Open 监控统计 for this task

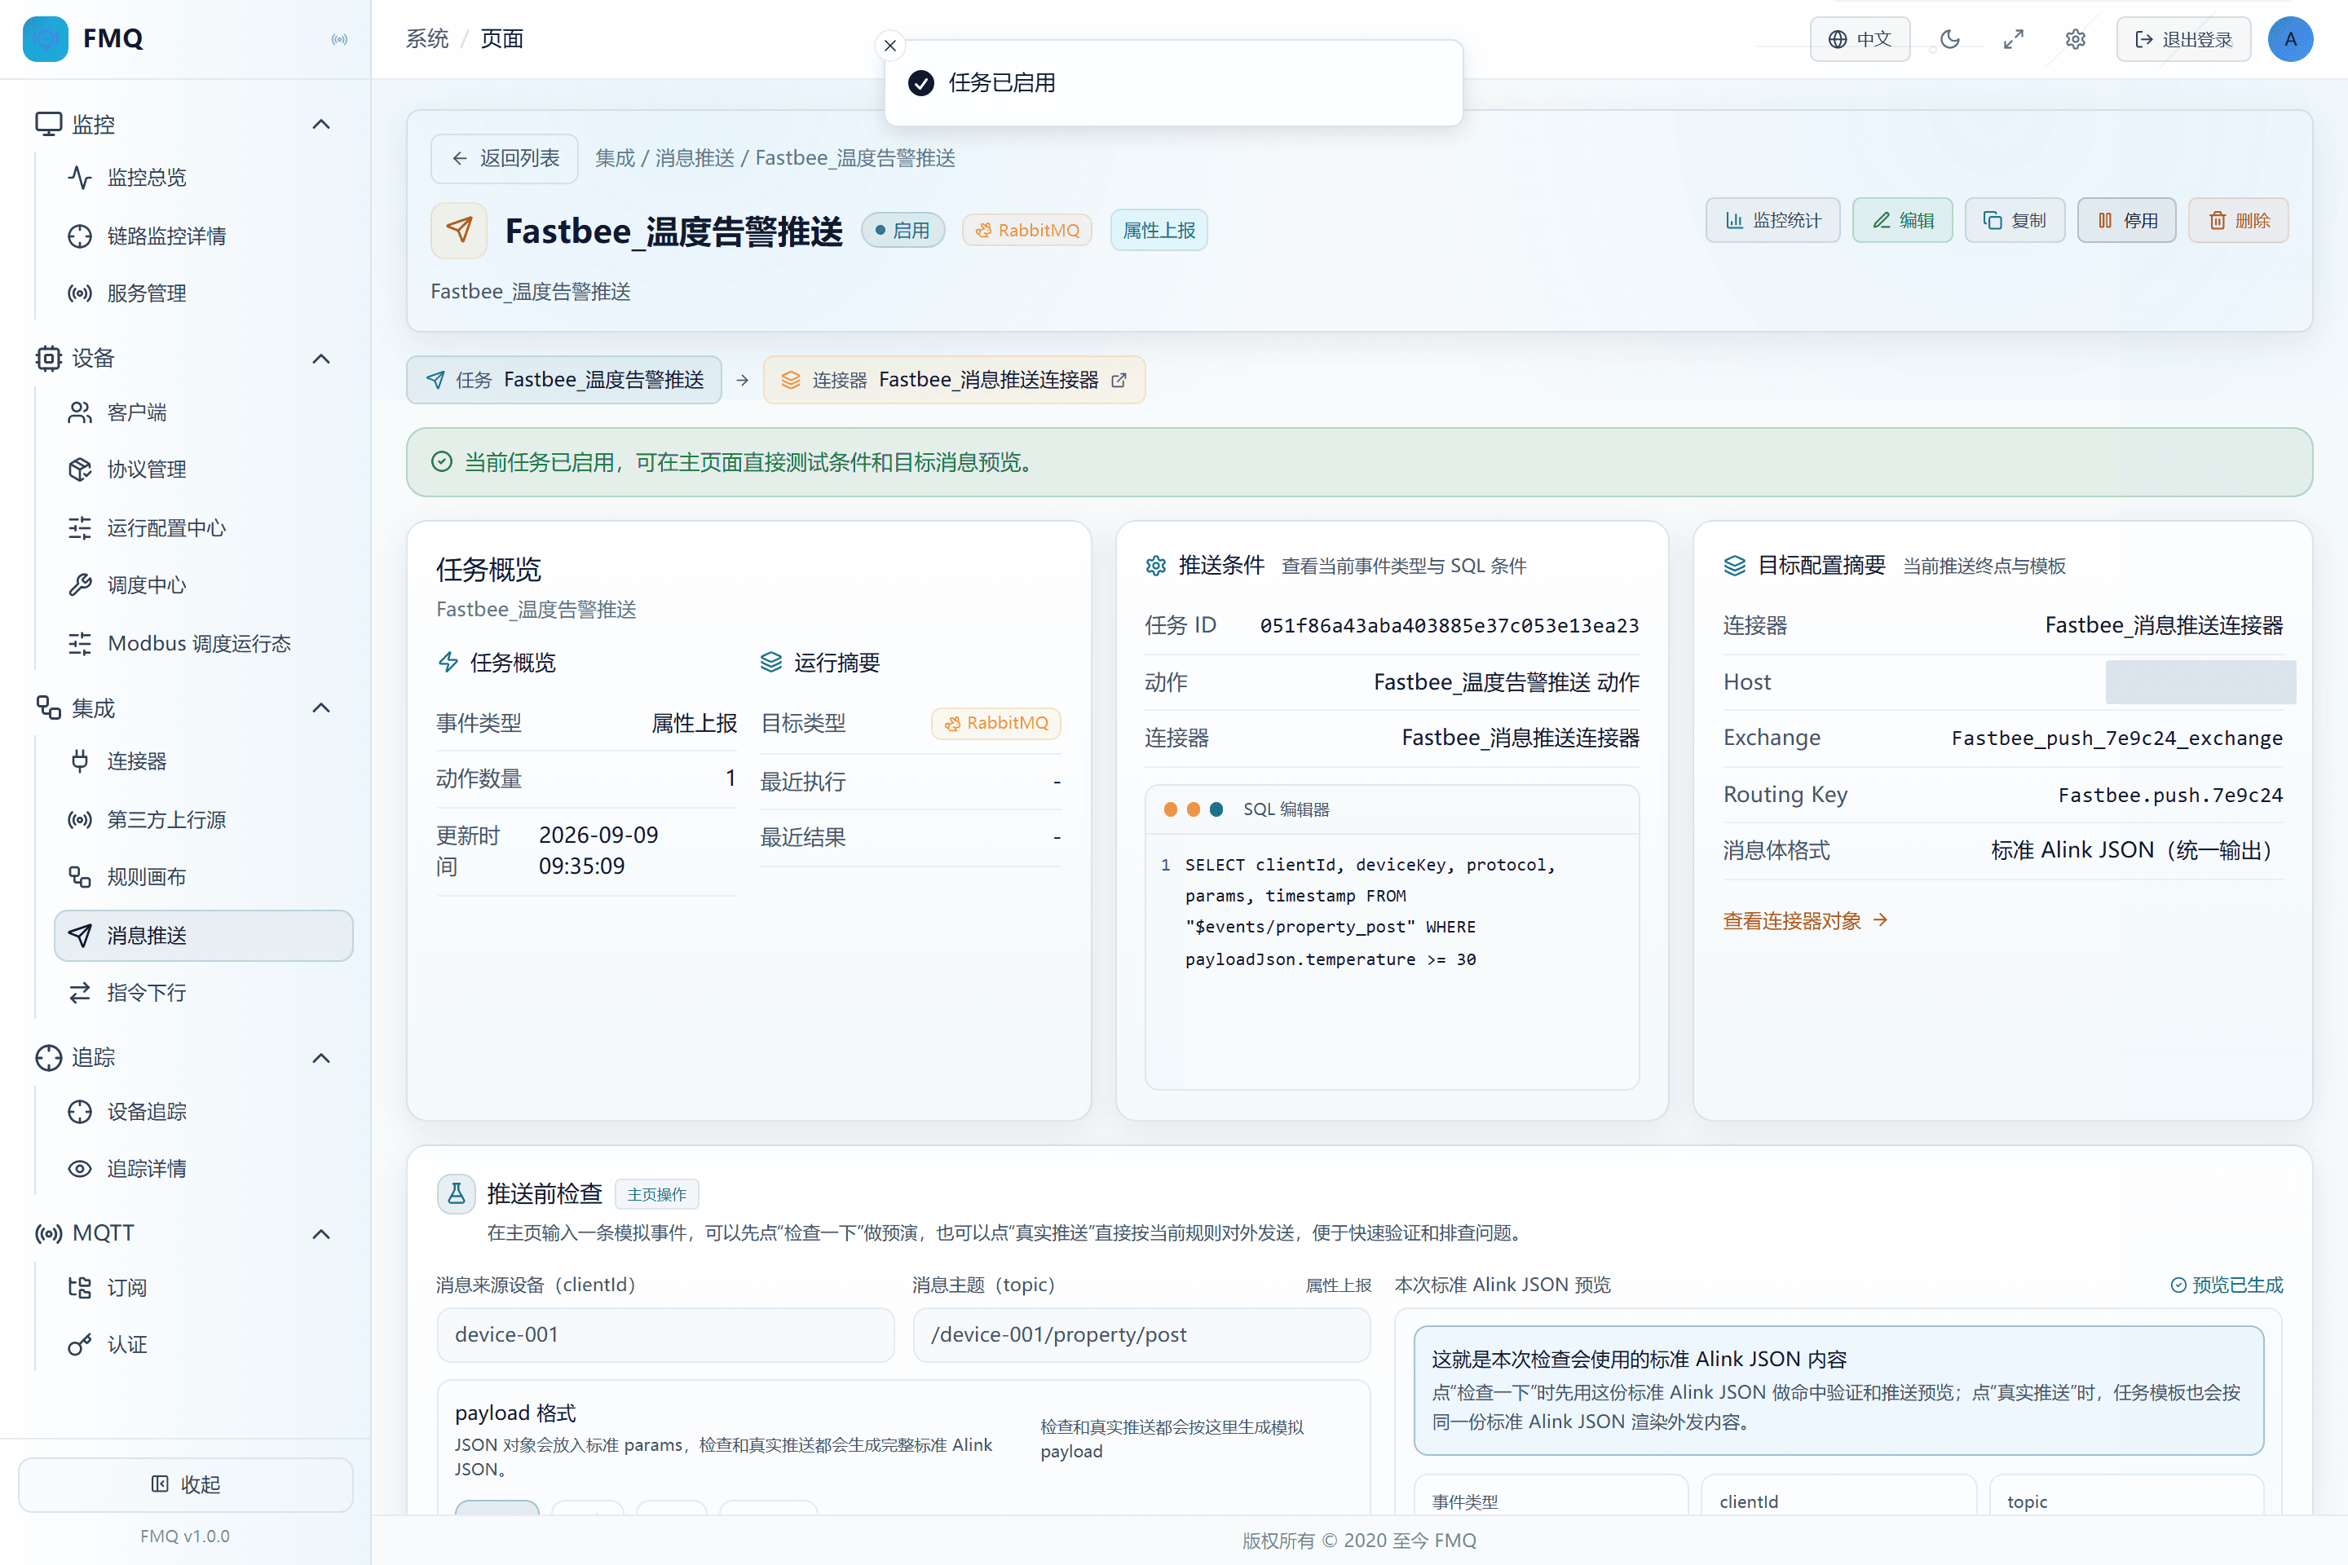(x=1772, y=219)
